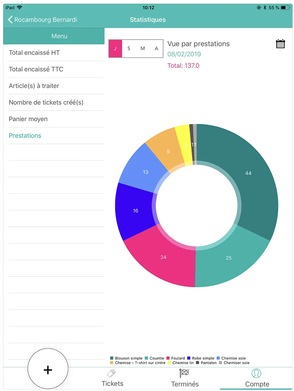Switch to the S week period
Image resolution: width=294 pixels, height=391 pixels.
click(129, 49)
